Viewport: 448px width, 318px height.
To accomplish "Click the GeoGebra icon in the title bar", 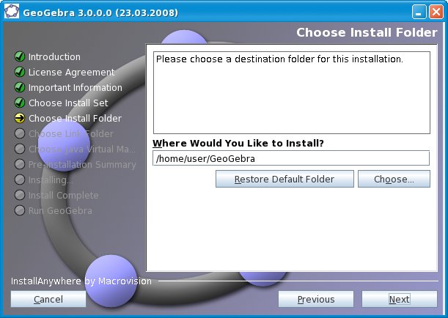I will [12, 12].
